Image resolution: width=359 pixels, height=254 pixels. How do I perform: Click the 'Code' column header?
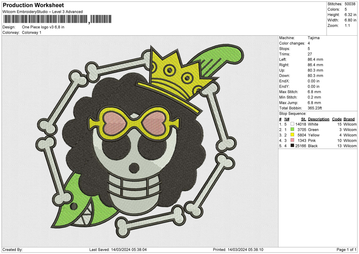337,119
